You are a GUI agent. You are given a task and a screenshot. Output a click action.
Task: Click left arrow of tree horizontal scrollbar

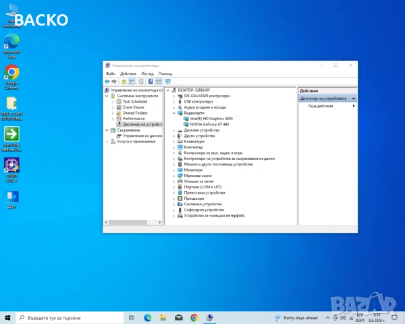(x=106, y=222)
